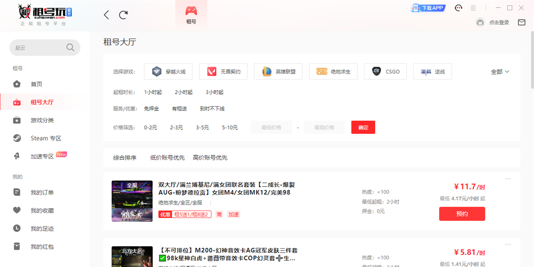
Task: Click the red 预约 button
Action: (462, 214)
